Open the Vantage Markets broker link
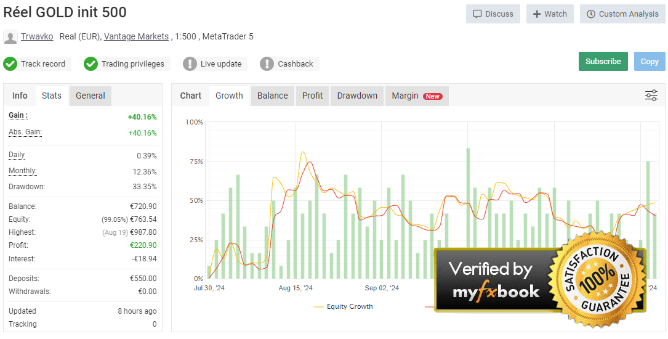The image size is (668, 339). click(136, 36)
